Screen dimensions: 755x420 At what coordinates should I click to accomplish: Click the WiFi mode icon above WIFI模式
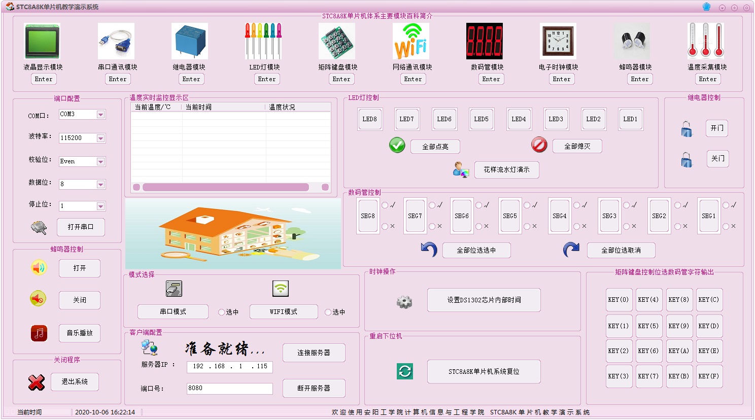point(281,288)
